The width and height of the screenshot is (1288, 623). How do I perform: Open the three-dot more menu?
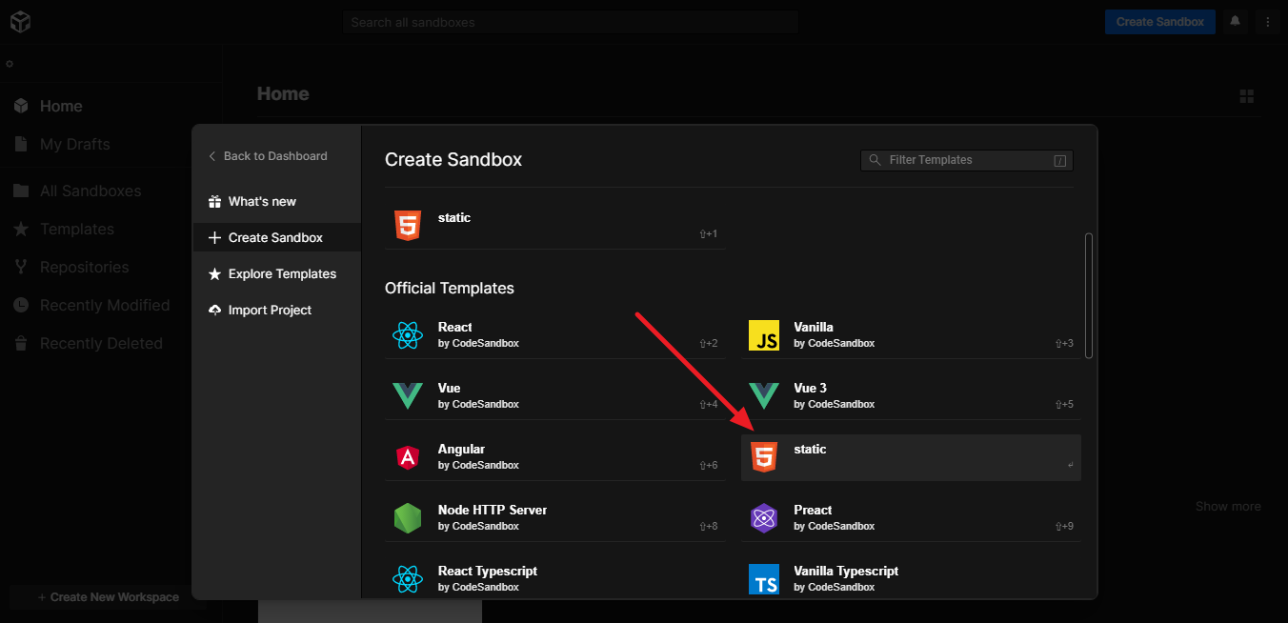pyautogui.click(x=1267, y=21)
